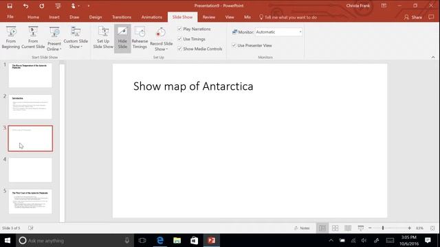Click the Start From Beginning quick access icon
Screen dimensions: 440x247
(x=58, y=5)
